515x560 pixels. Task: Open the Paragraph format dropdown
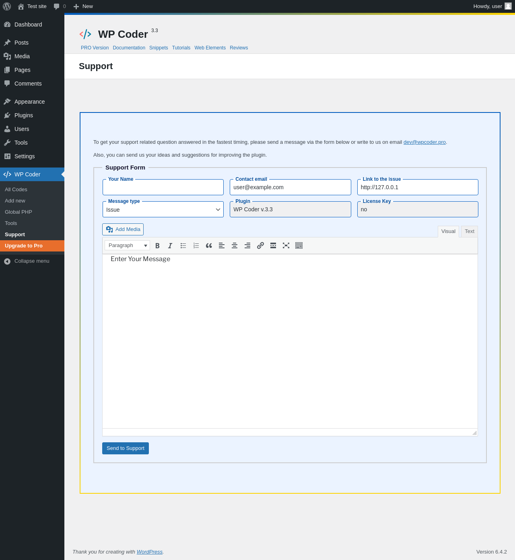coord(127,245)
